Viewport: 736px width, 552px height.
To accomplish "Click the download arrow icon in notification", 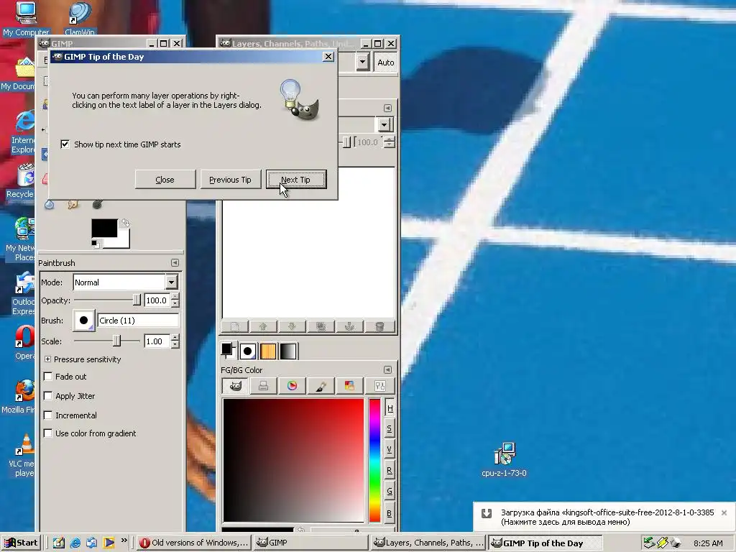I will pos(487,513).
